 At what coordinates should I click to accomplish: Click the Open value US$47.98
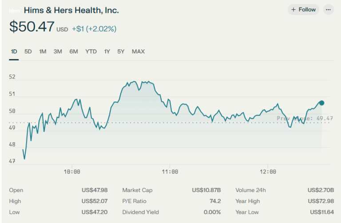point(95,190)
